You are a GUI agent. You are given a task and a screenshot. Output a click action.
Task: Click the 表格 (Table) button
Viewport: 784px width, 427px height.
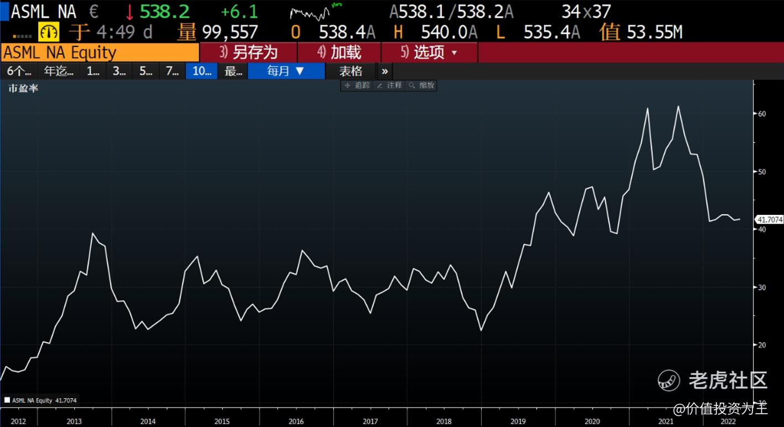[351, 71]
